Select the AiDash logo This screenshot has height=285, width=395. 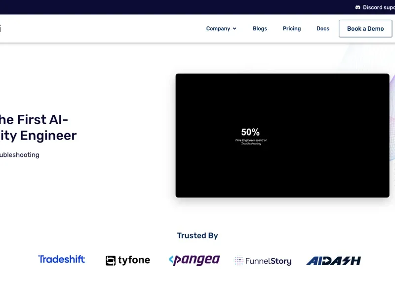click(333, 260)
